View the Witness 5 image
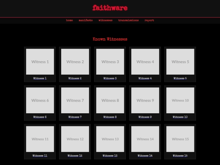 click(x=180, y=62)
